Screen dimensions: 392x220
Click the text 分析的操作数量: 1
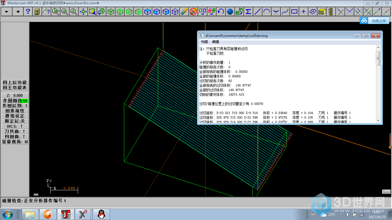(215, 62)
